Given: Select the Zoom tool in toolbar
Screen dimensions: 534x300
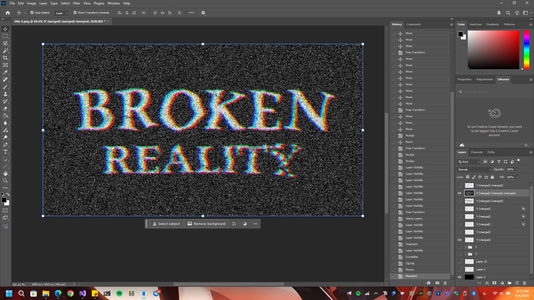Looking at the screenshot, I should tap(5, 181).
